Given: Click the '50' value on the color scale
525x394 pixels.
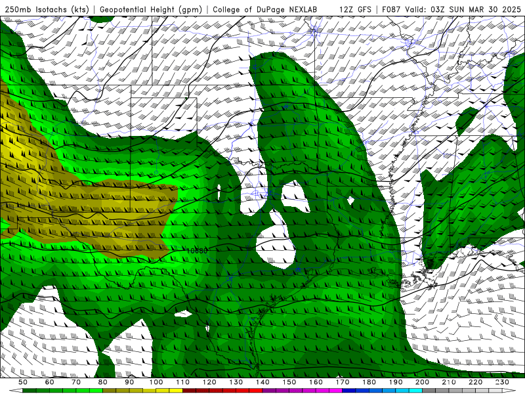Looking at the screenshot, I should click(23, 382).
